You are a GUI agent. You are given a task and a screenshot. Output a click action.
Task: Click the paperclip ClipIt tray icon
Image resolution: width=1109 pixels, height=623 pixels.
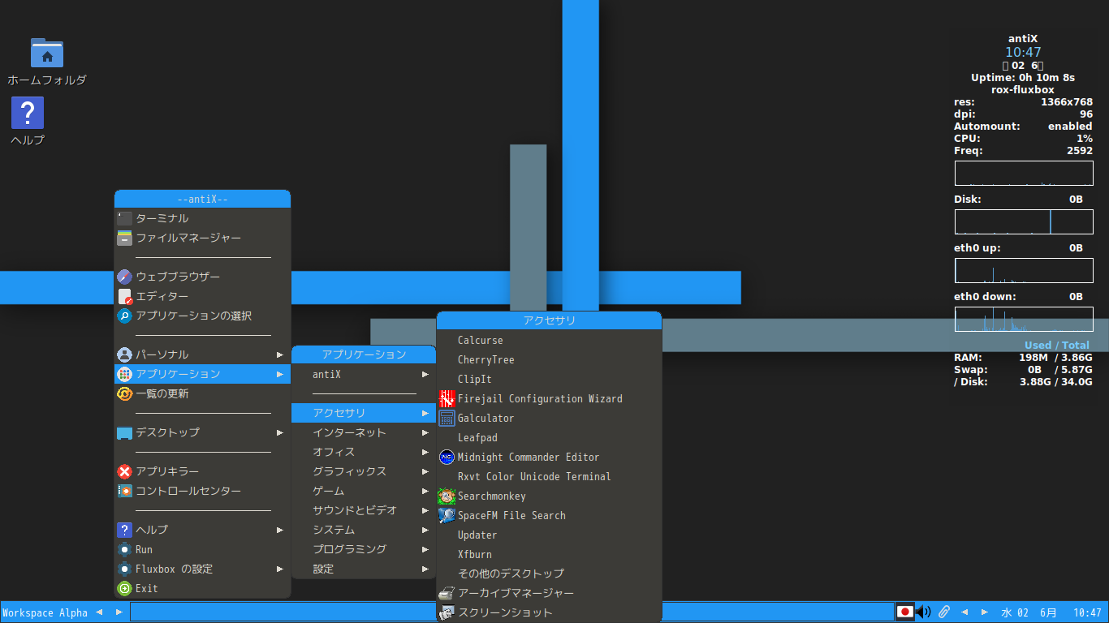pyautogui.click(x=944, y=612)
